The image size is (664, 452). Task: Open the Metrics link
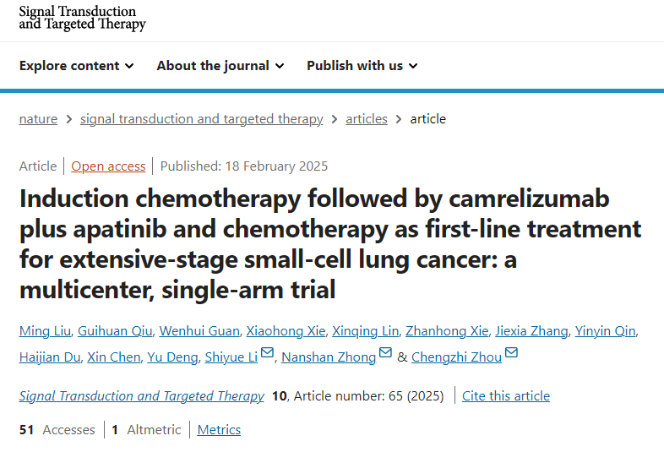[219, 430]
